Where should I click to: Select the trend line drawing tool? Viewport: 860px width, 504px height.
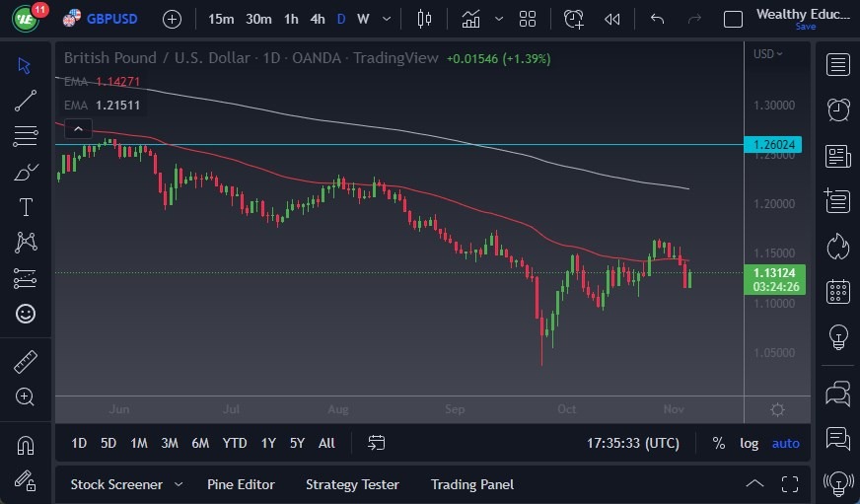(x=26, y=100)
